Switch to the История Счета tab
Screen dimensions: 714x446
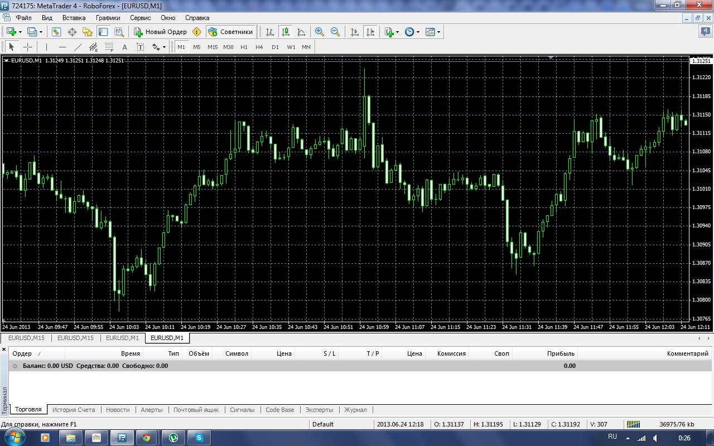coord(74,410)
